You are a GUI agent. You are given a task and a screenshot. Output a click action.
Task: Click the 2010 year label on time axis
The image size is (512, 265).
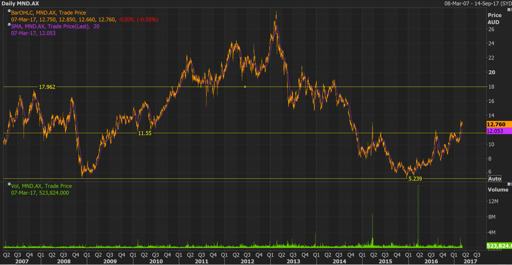pos(156,261)
